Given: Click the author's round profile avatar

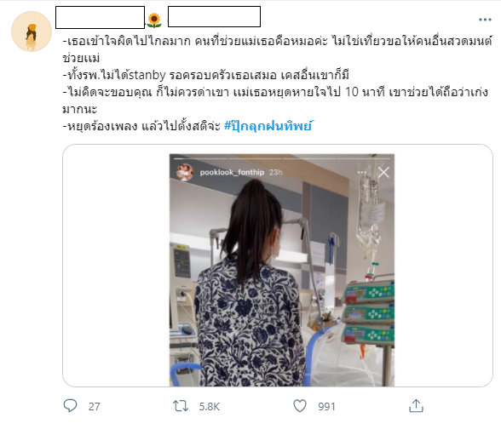Looking at the screenshot, I should pos(32,31).
